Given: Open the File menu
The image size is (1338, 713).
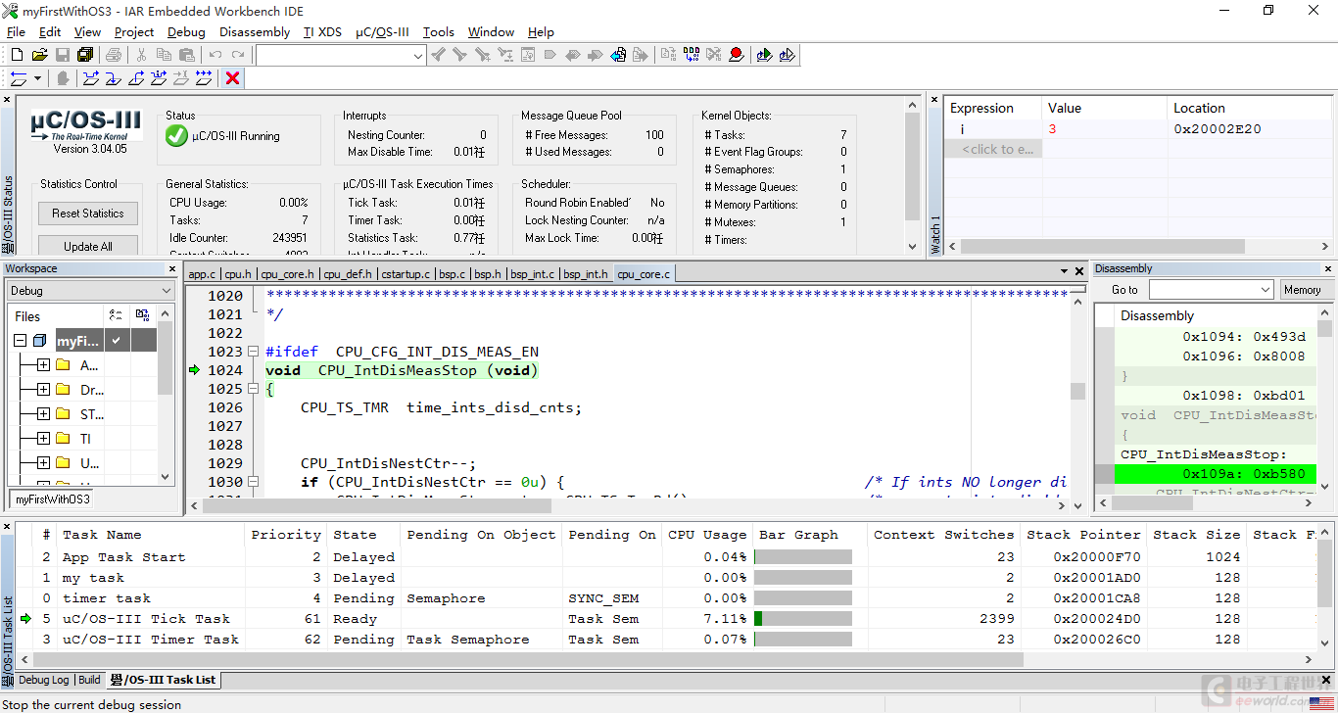Looking at the screenshot, I should (16, 31).
